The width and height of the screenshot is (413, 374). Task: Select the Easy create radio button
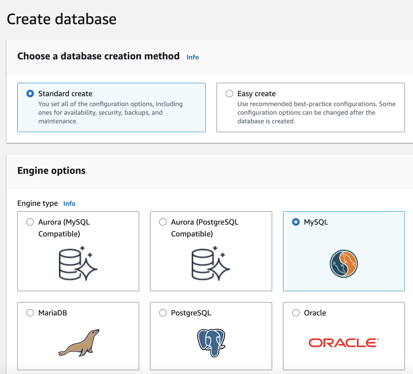point(229,93)
